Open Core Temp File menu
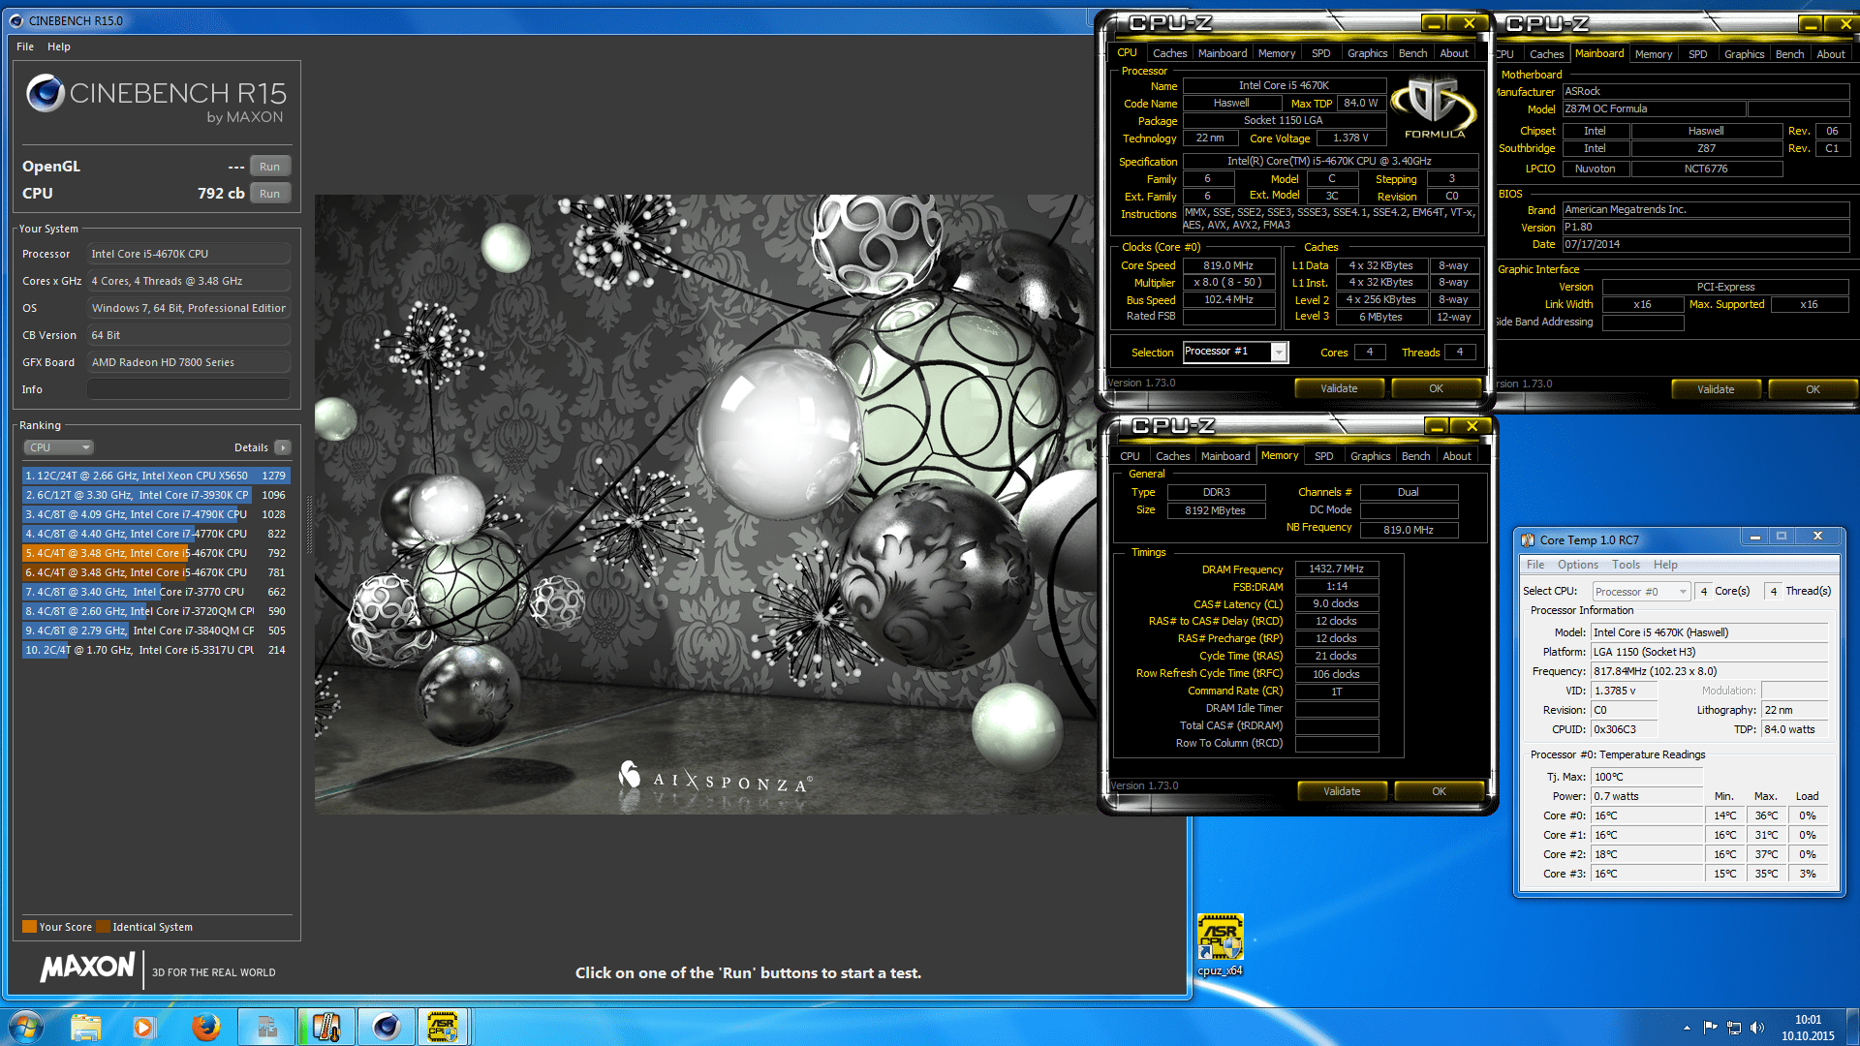Image resolution: width=1860 pixels, height=1046 pixels. (1535, 565)
